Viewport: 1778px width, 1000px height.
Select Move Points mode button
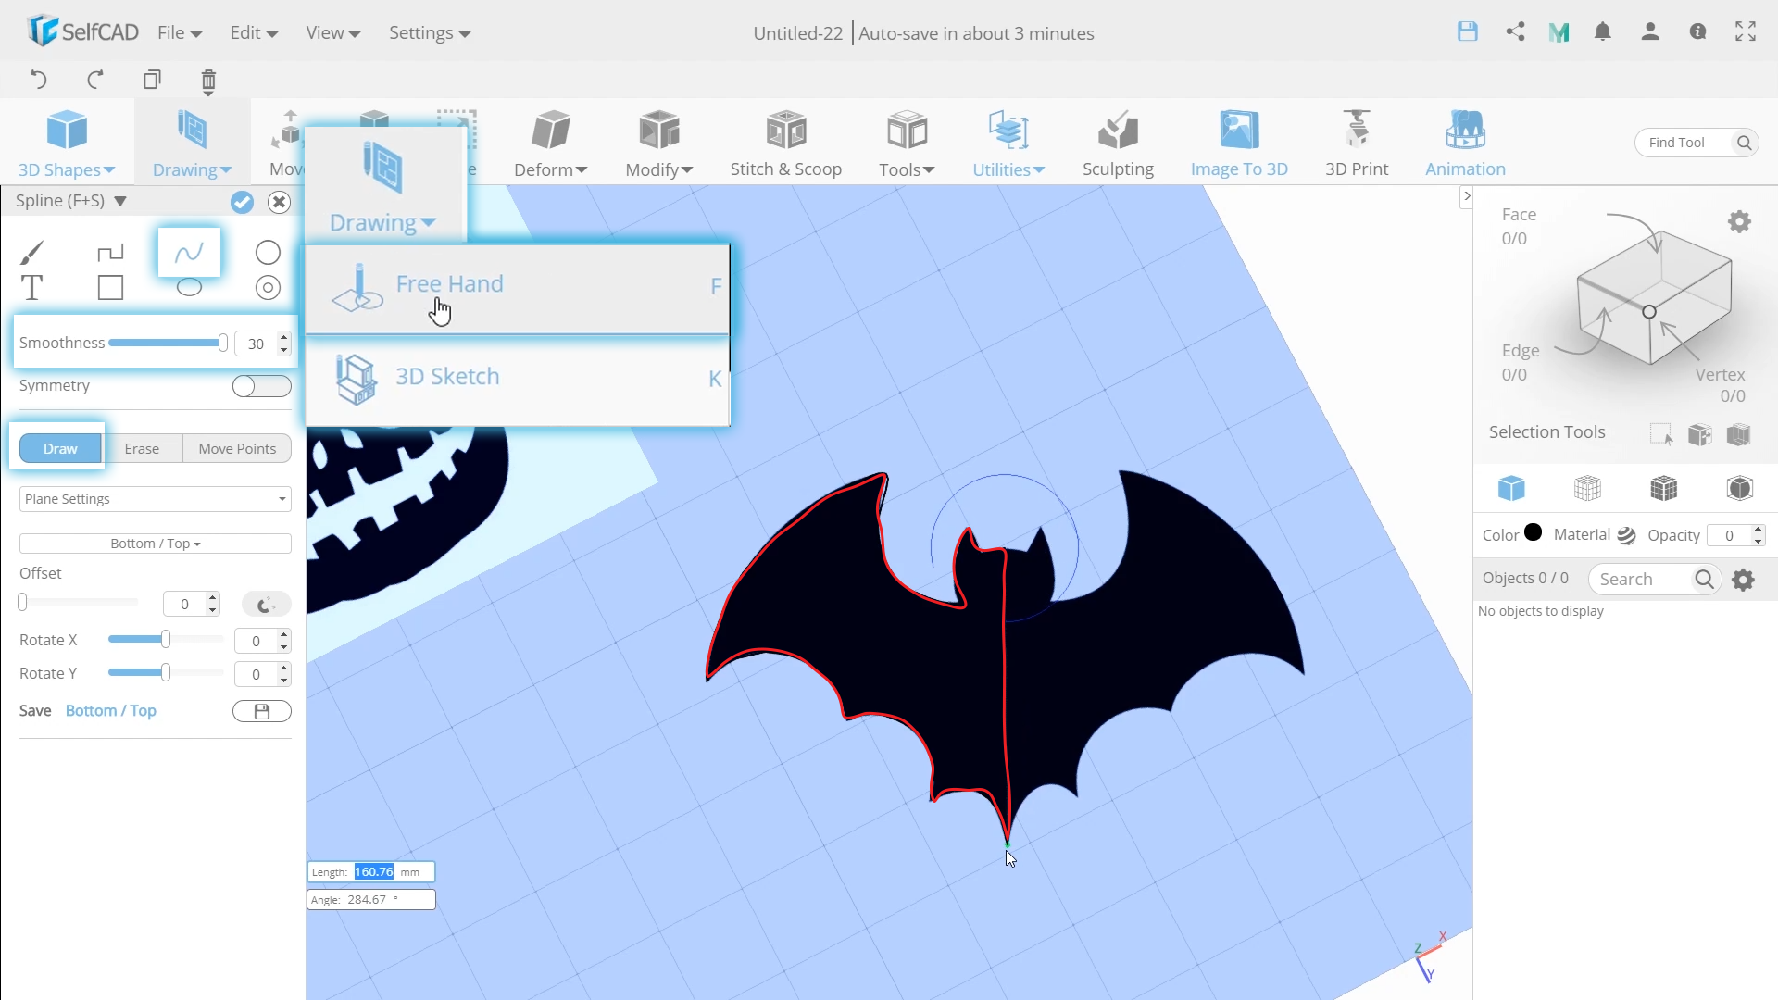(x=237, y=448)
